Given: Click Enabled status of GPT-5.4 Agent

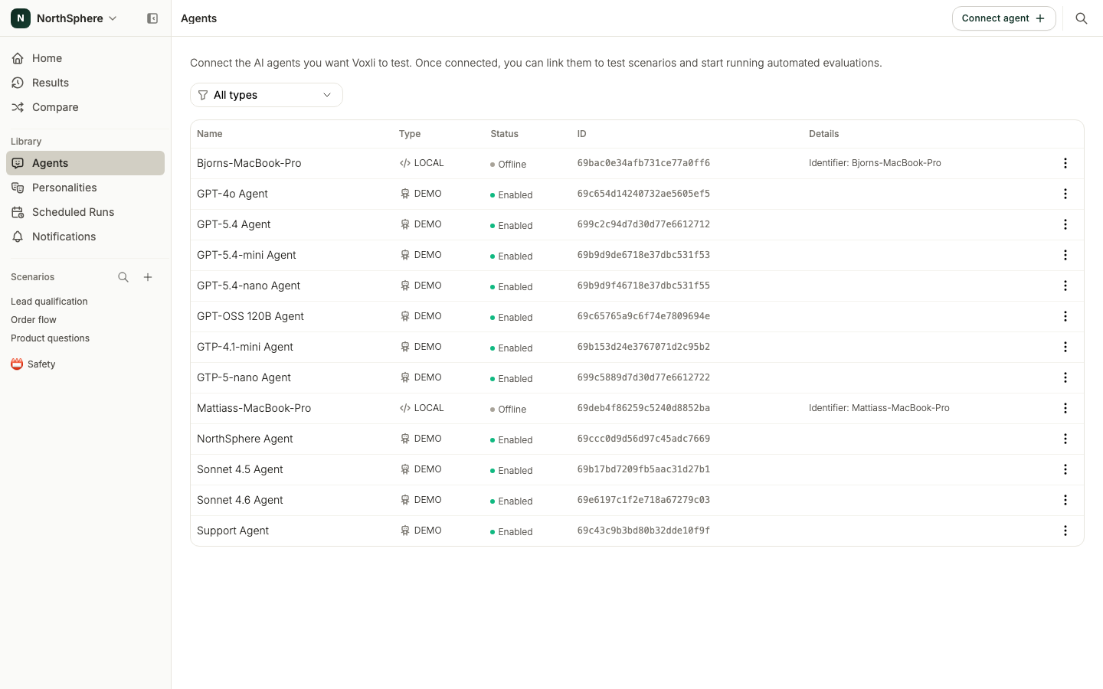Looking at the screenshot, I should (x=512, y=226).
